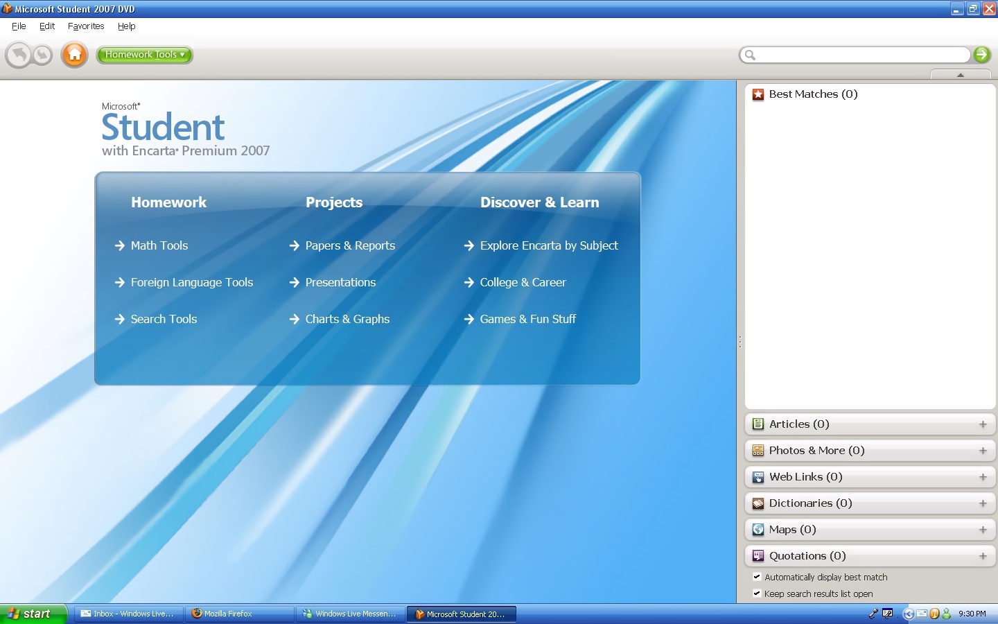Disable Keep search results list open

(757, 593)
